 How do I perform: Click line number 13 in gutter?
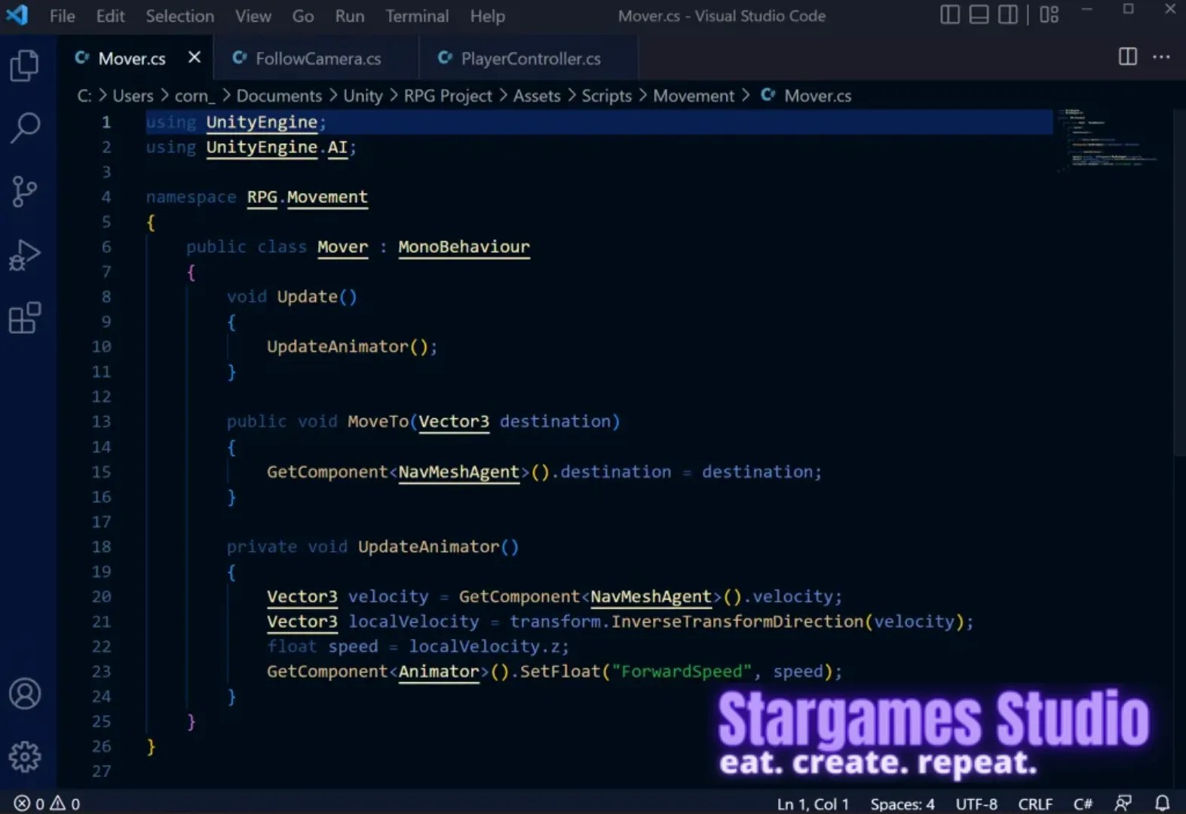(x=101, y=421)
